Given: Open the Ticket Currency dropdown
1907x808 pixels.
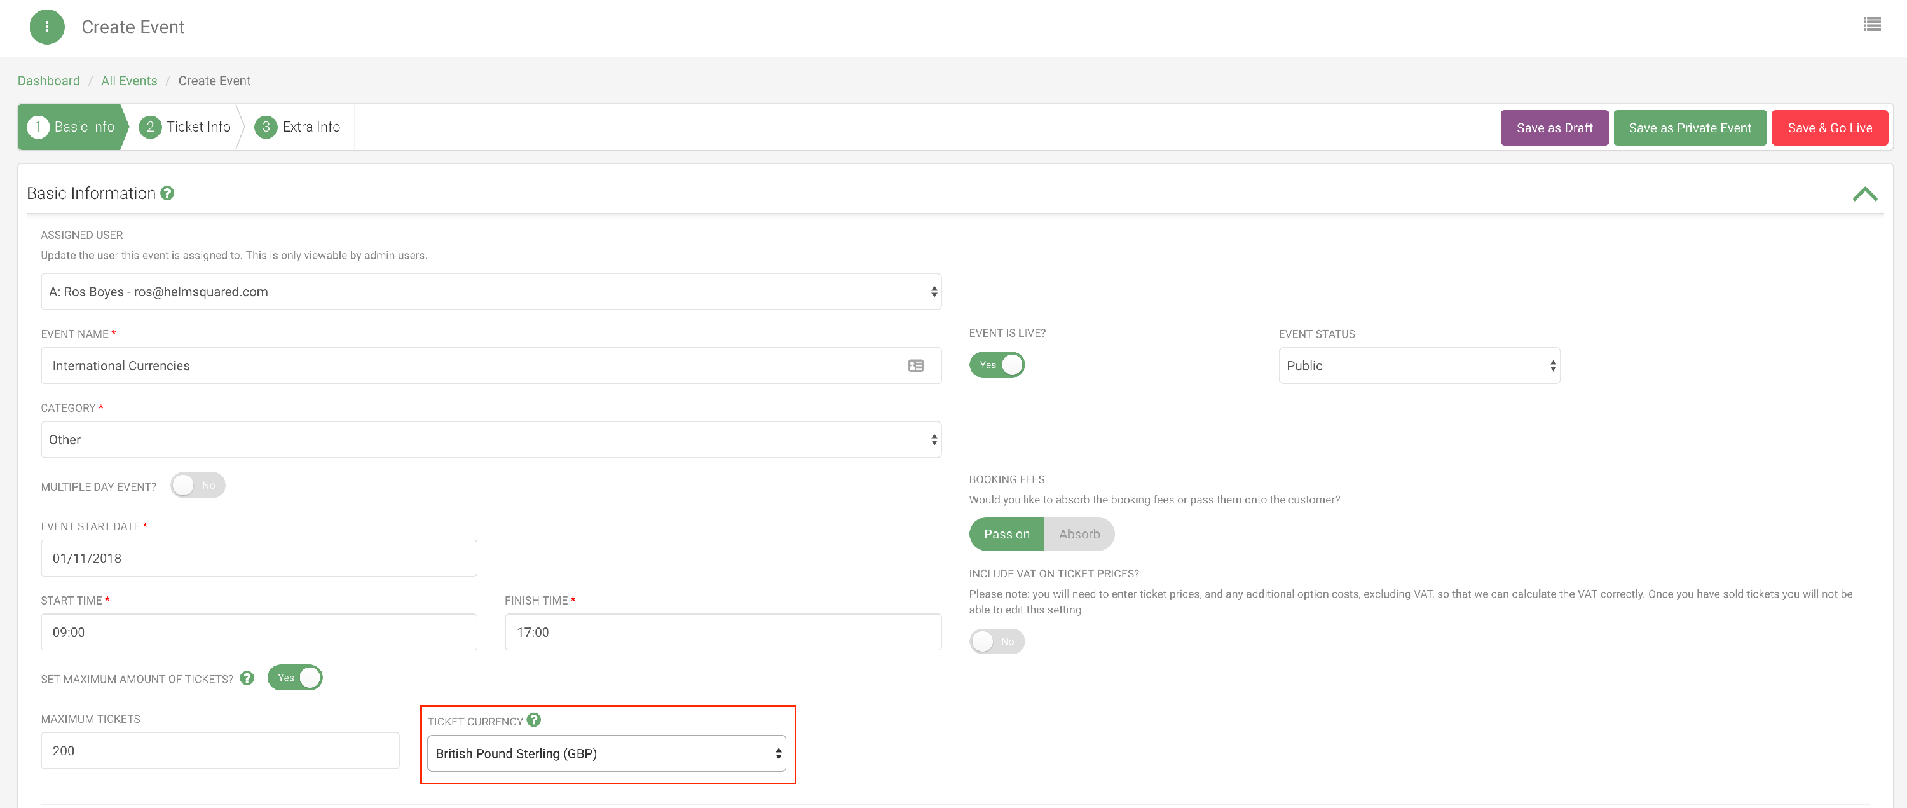Looking at the screenshot, I should point(606,753).
